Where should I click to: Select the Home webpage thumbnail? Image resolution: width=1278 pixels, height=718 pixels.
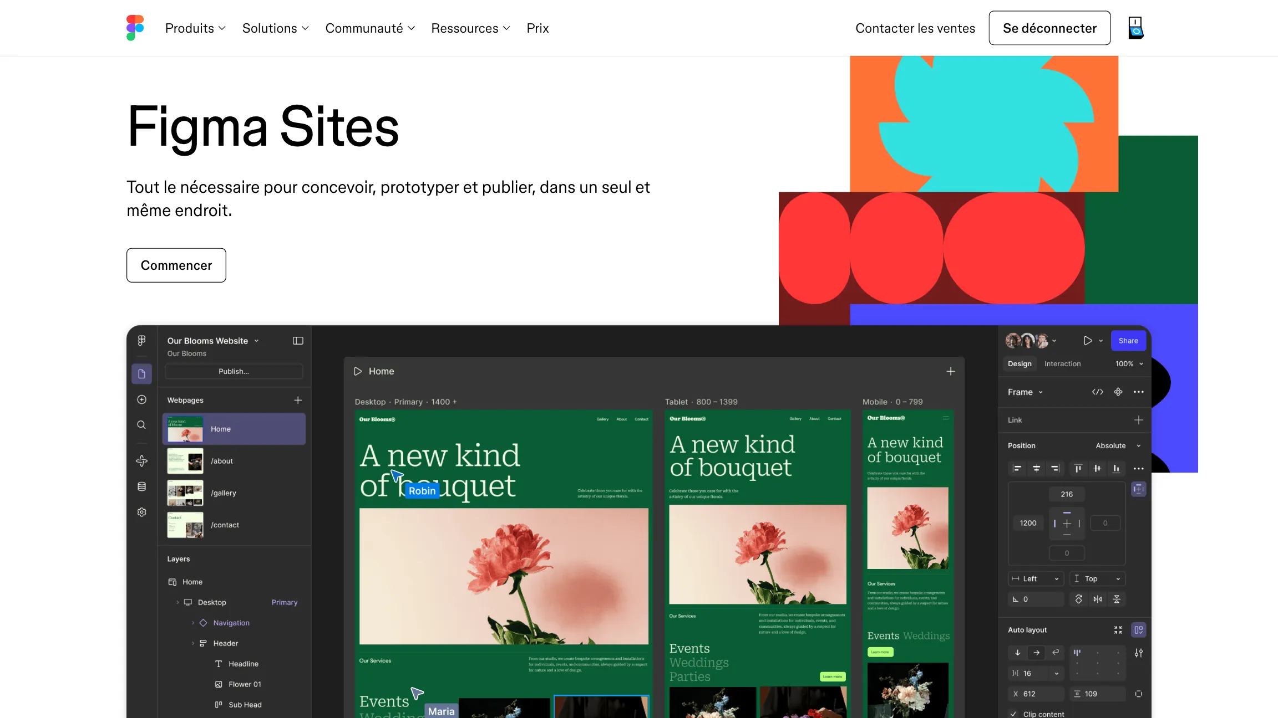pos(185,429)
